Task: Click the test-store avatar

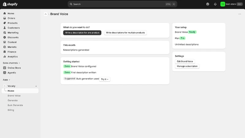Action: click(x=223, y=4)
